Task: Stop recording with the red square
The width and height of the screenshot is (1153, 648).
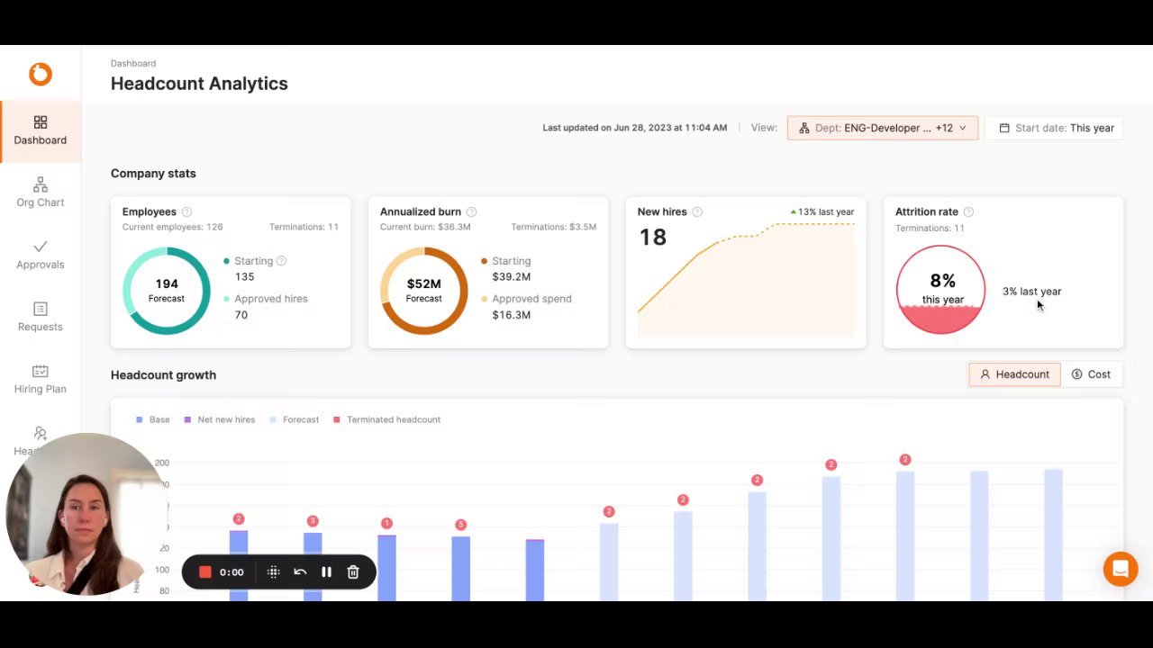Action: [205, 571]
